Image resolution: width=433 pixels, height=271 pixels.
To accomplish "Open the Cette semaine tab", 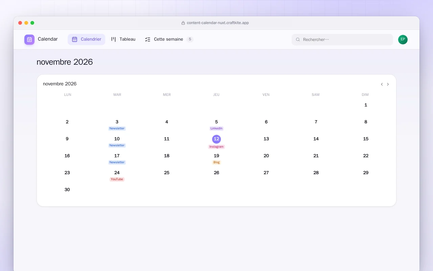I will point(169,39).
